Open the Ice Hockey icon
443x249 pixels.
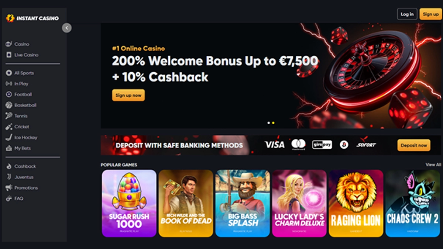tap(9, 137)
